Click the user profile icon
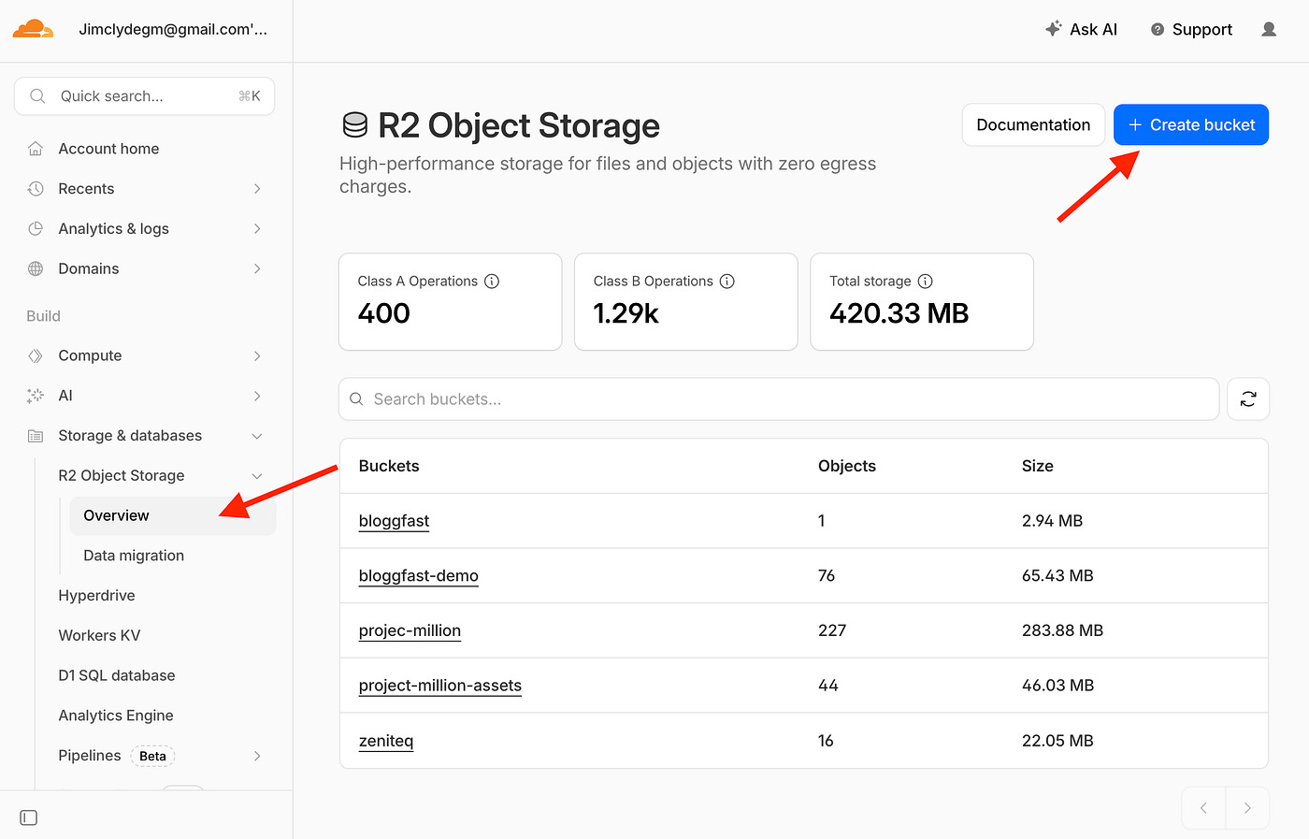The image size is (1309, 839). 1268,29
